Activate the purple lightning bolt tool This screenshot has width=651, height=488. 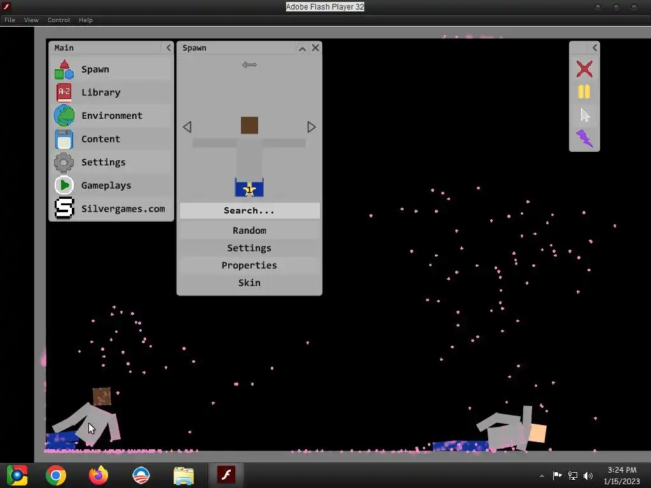click(584, 138)
